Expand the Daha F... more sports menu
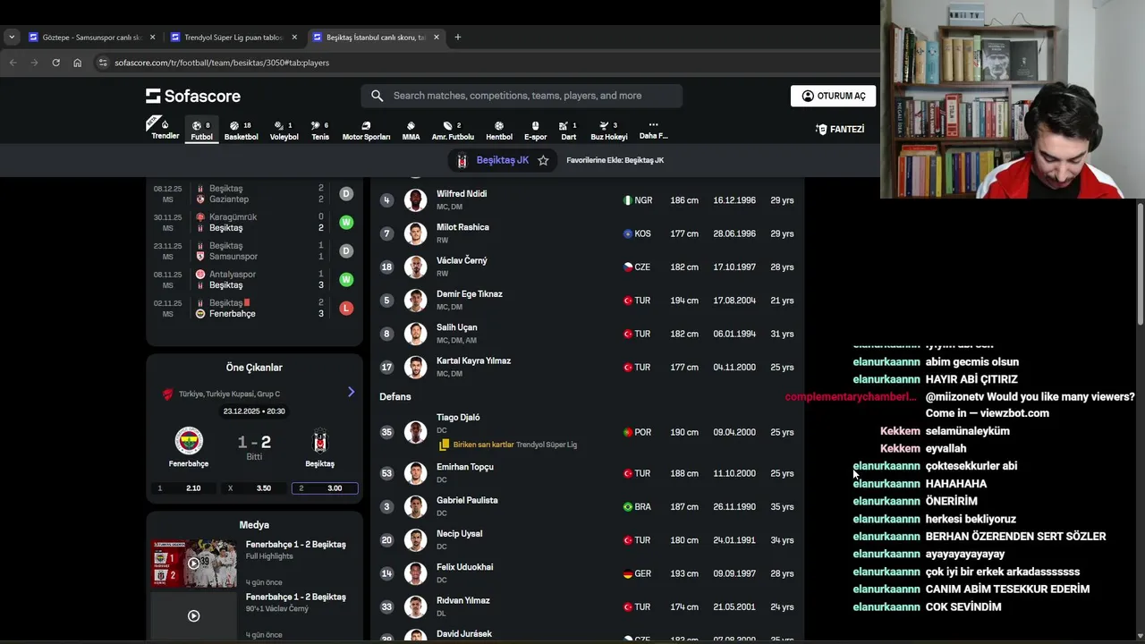This screenshot has width=1145, height=644. 653,131
